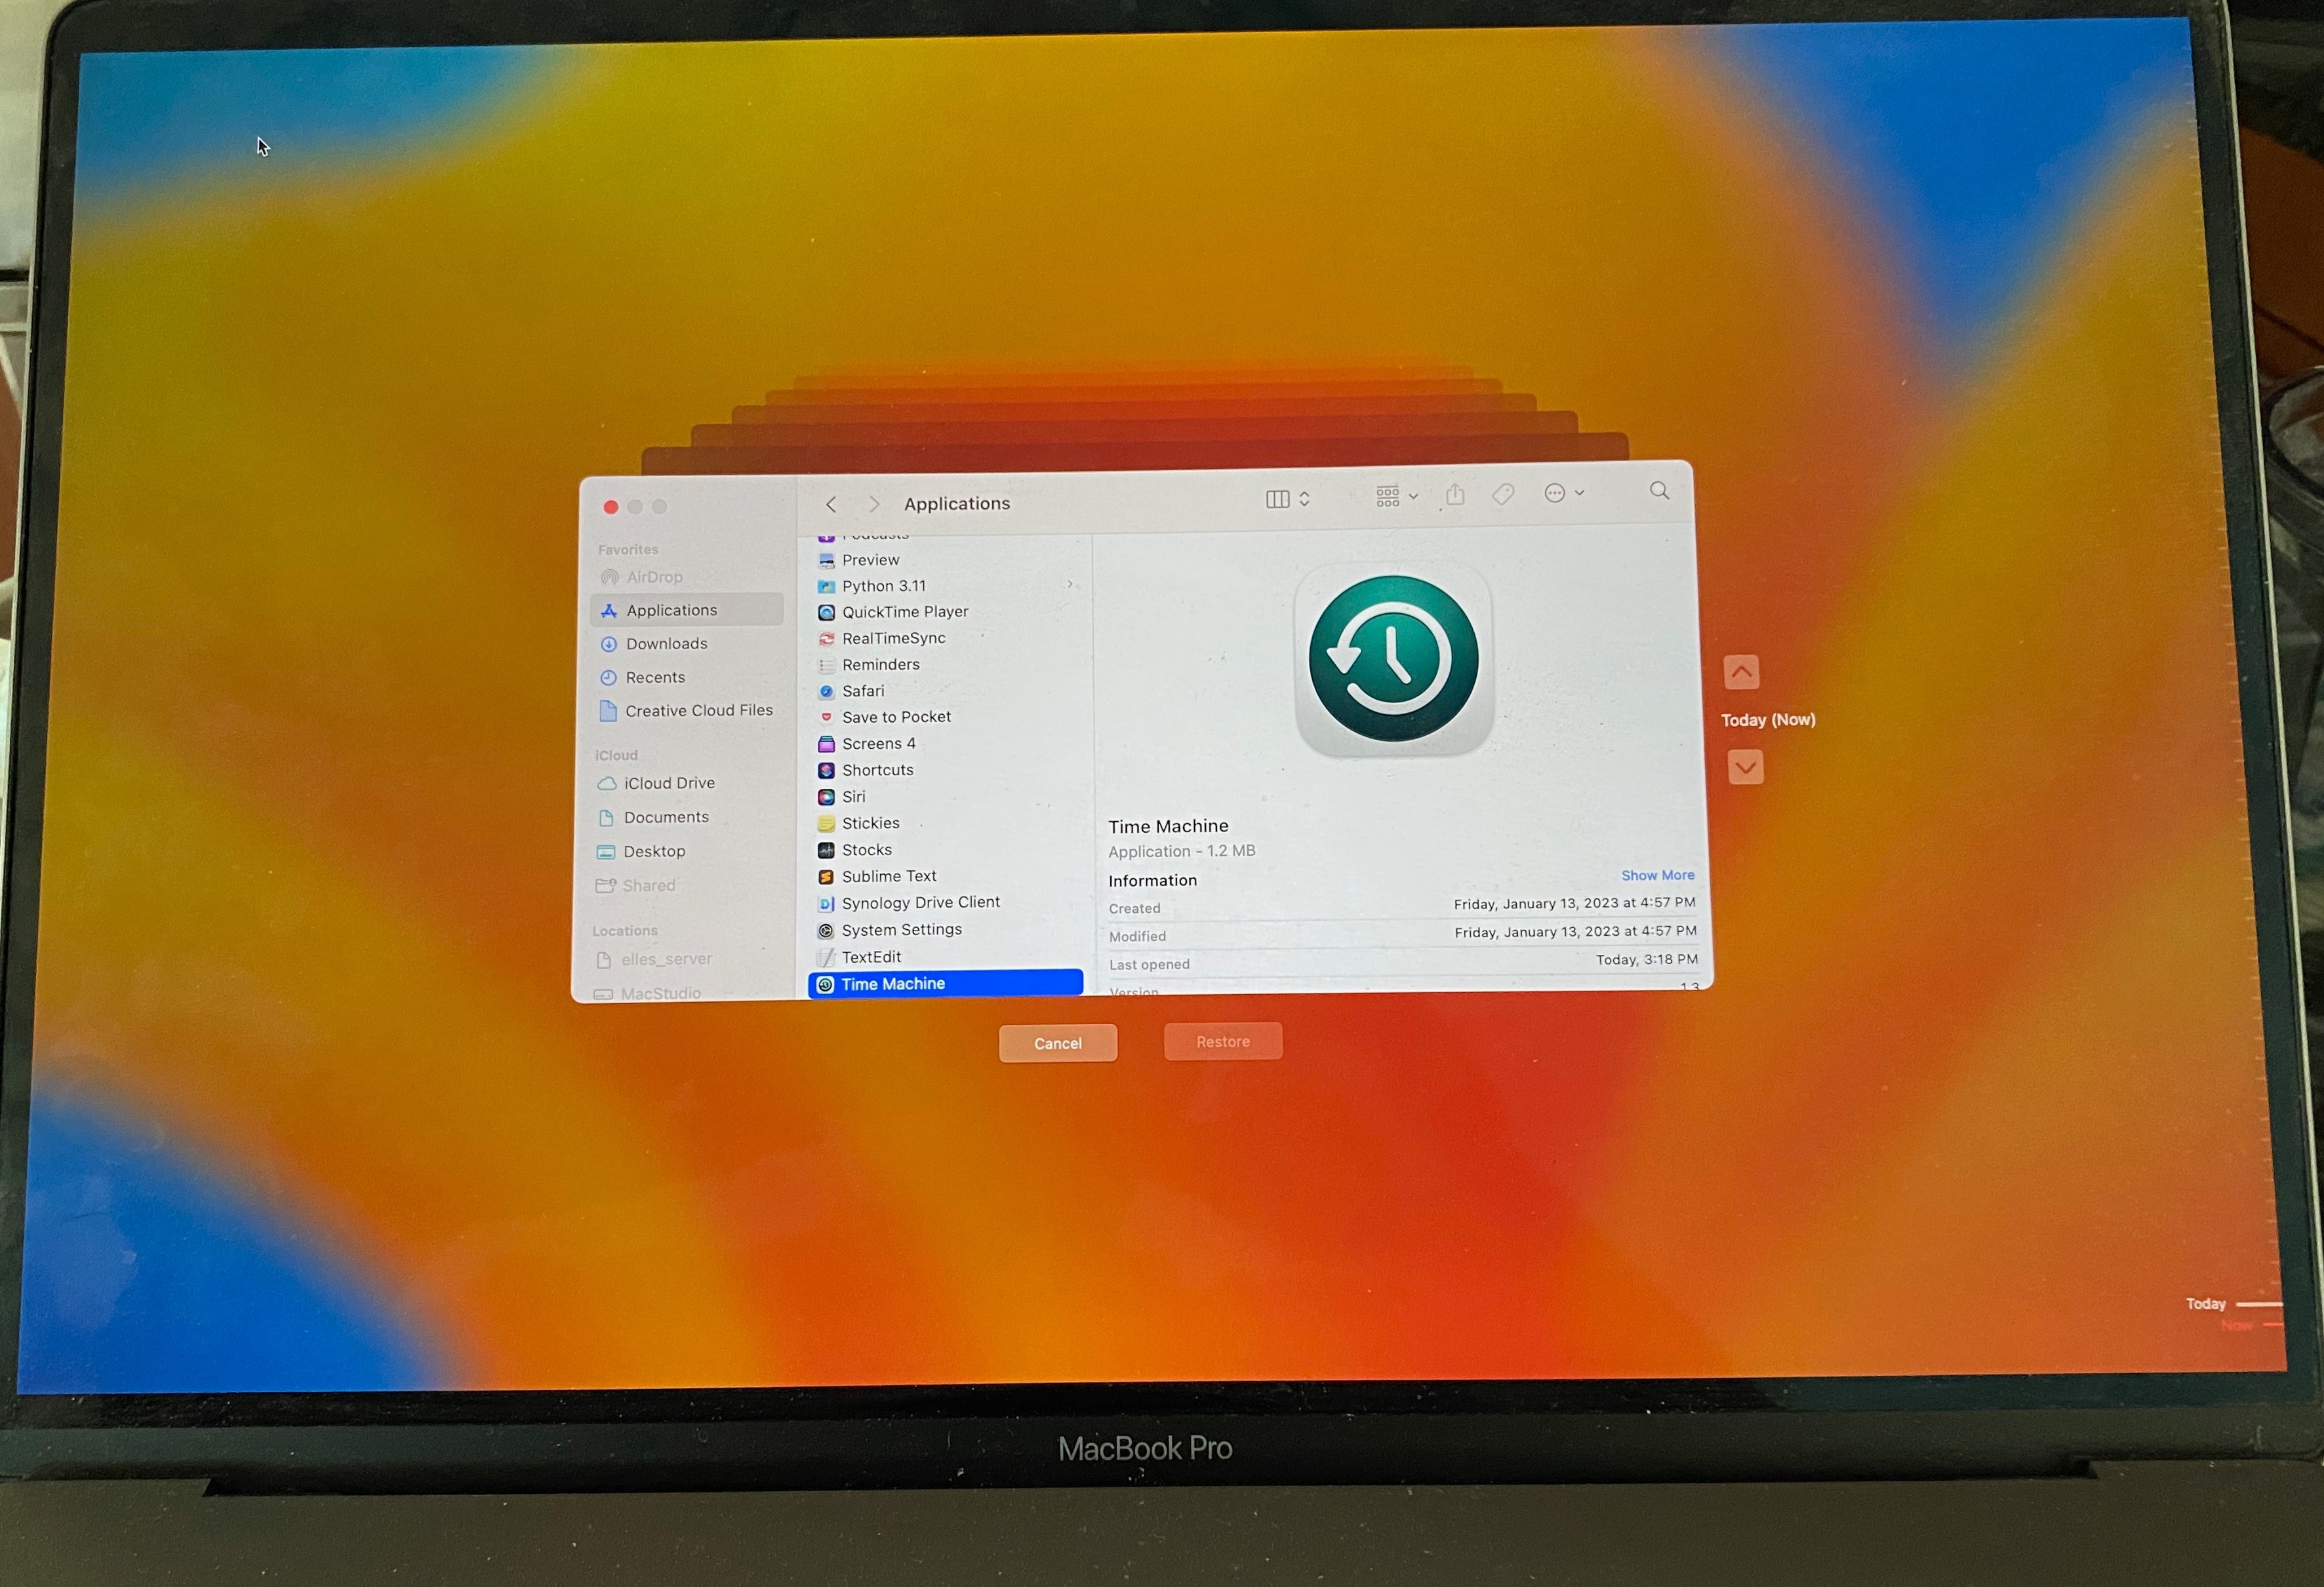The image size is (2324, 1587).
Task: Go back with the left chevron
Action: (x=831, y=504)
